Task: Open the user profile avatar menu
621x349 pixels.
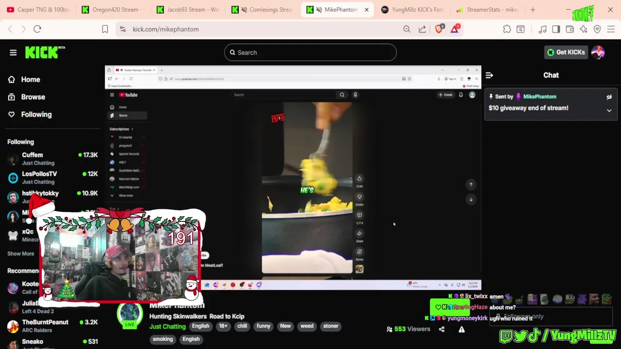Action: 598,52
